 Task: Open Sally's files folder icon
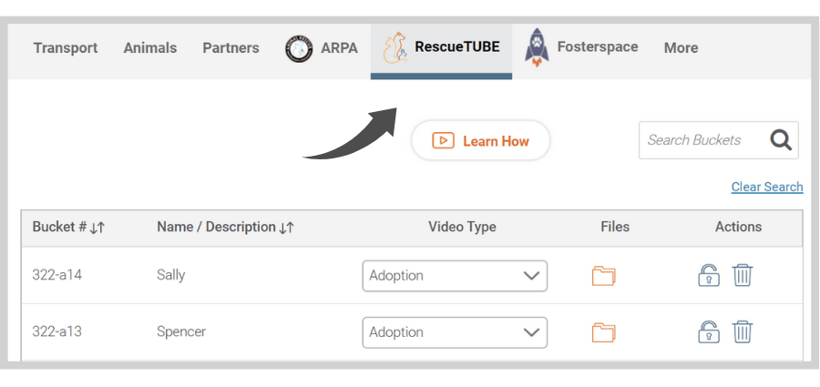click(603, 276)
